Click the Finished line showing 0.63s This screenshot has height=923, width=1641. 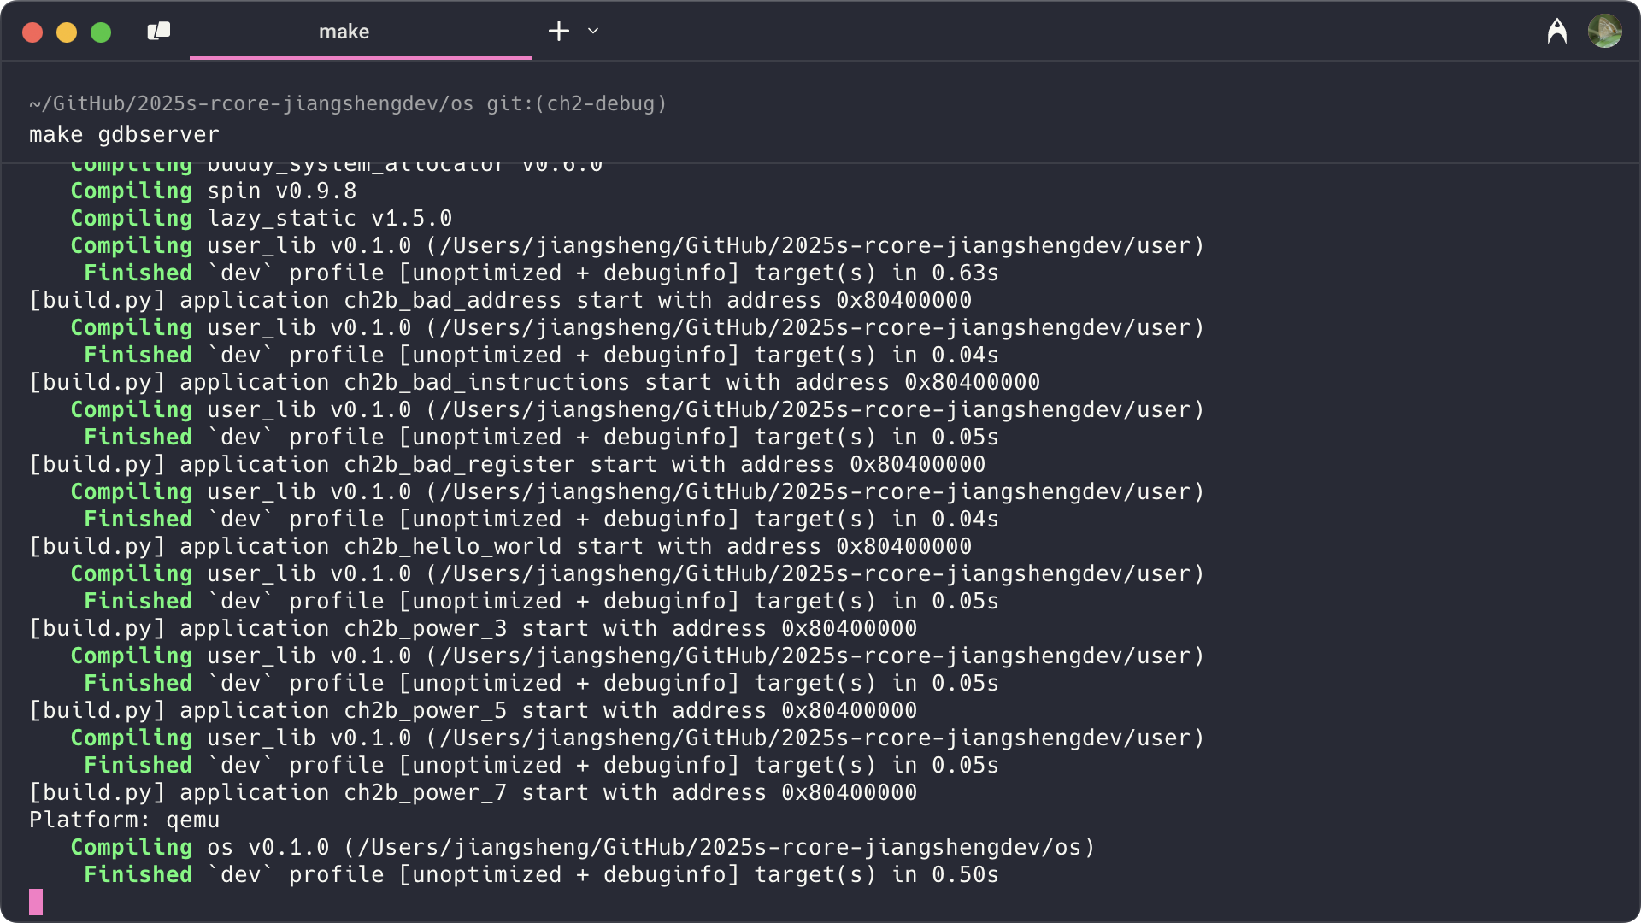(540, 273)
